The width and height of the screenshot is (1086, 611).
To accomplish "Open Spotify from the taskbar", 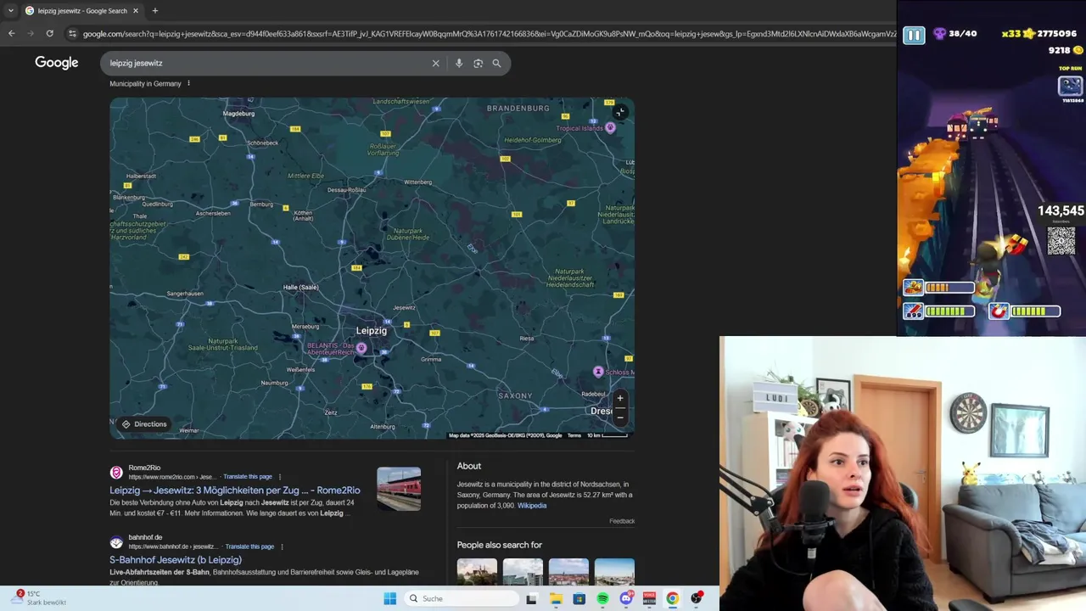I will pos(602,598).
